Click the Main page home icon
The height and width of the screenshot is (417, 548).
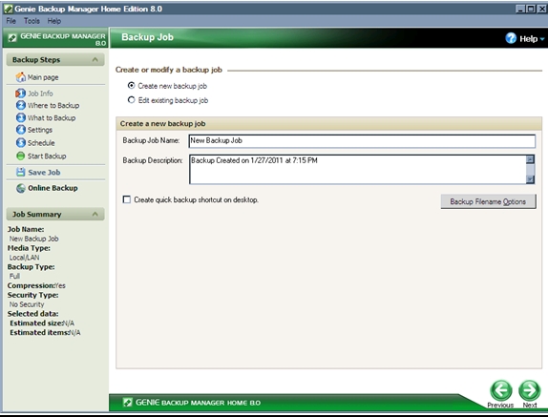[21, 77]
